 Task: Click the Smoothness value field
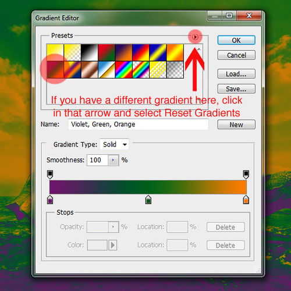point(98,160)
